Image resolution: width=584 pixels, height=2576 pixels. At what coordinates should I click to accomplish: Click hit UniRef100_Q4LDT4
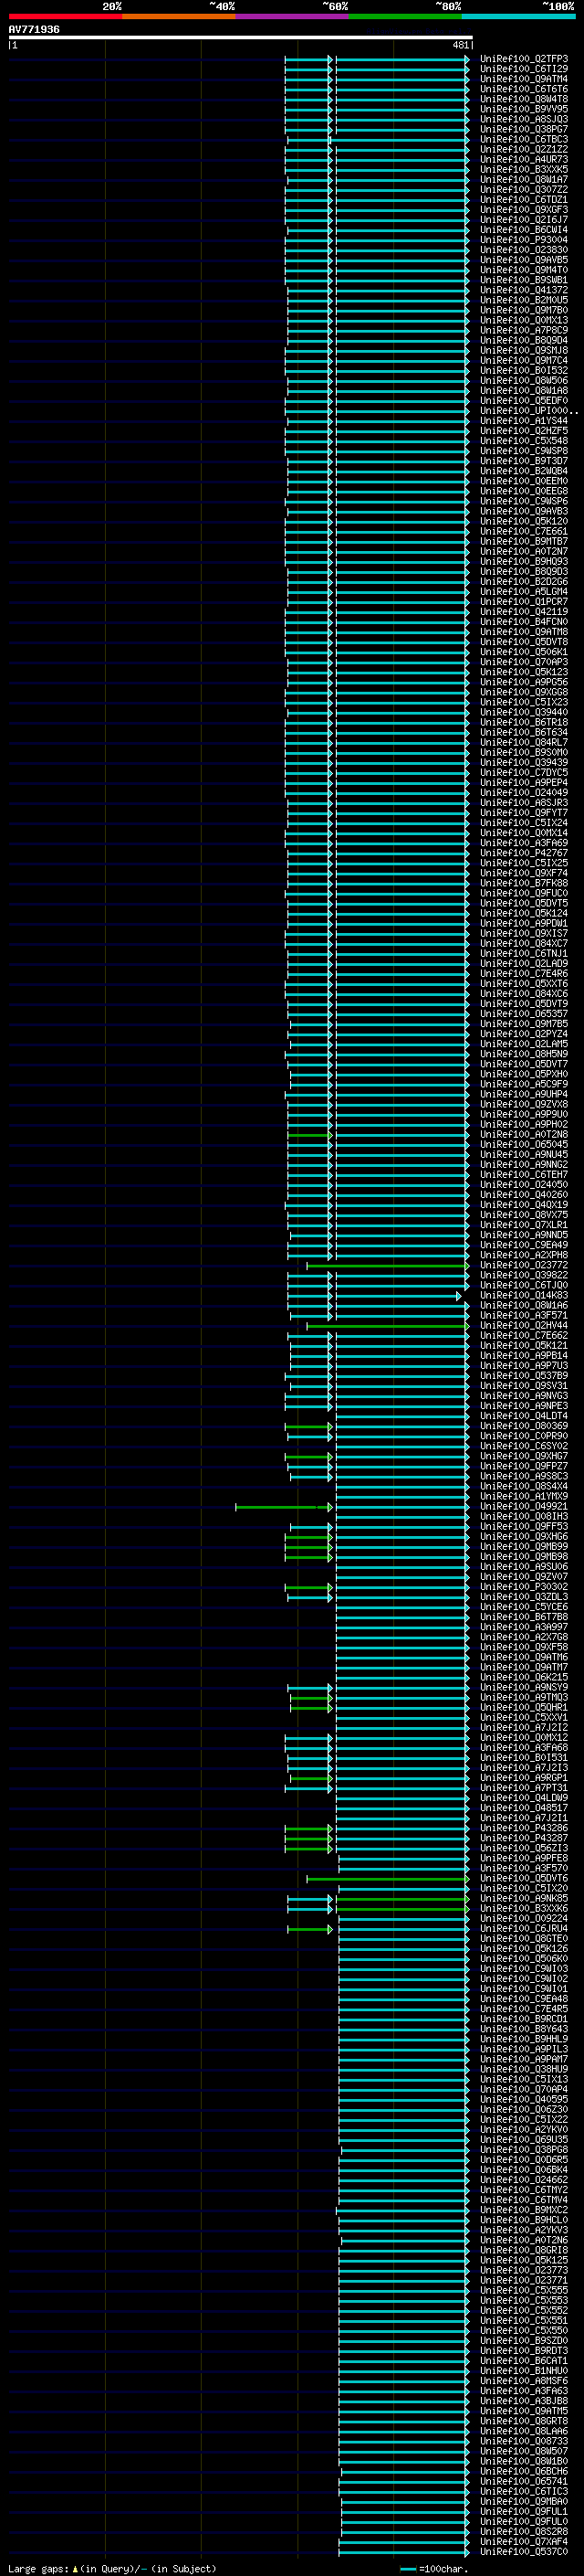pos(523,1416)
